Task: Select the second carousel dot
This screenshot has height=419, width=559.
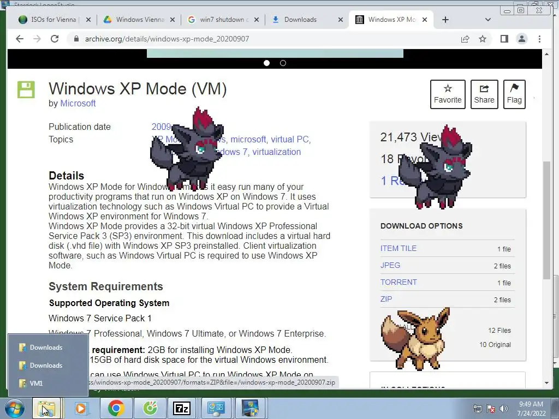Action: (x=283, y=63)
